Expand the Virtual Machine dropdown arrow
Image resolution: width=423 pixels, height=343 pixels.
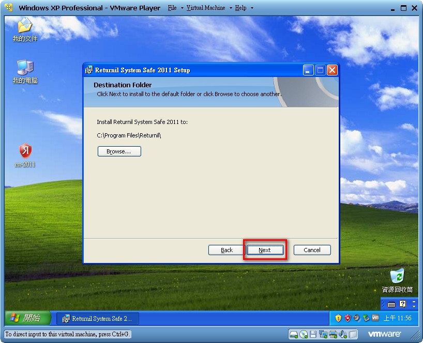tap(231, 8)
